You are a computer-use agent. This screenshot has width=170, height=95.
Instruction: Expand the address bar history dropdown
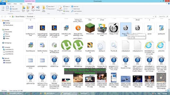click(x=153, y=17)
